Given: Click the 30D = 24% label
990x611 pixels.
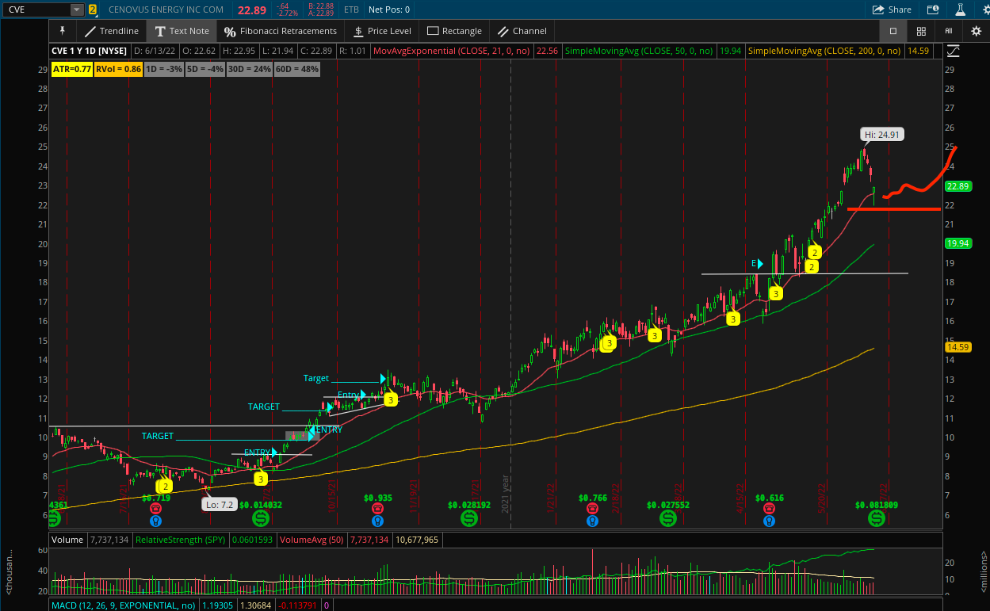Looking at the screenshot, I should [x=250, y=69].
